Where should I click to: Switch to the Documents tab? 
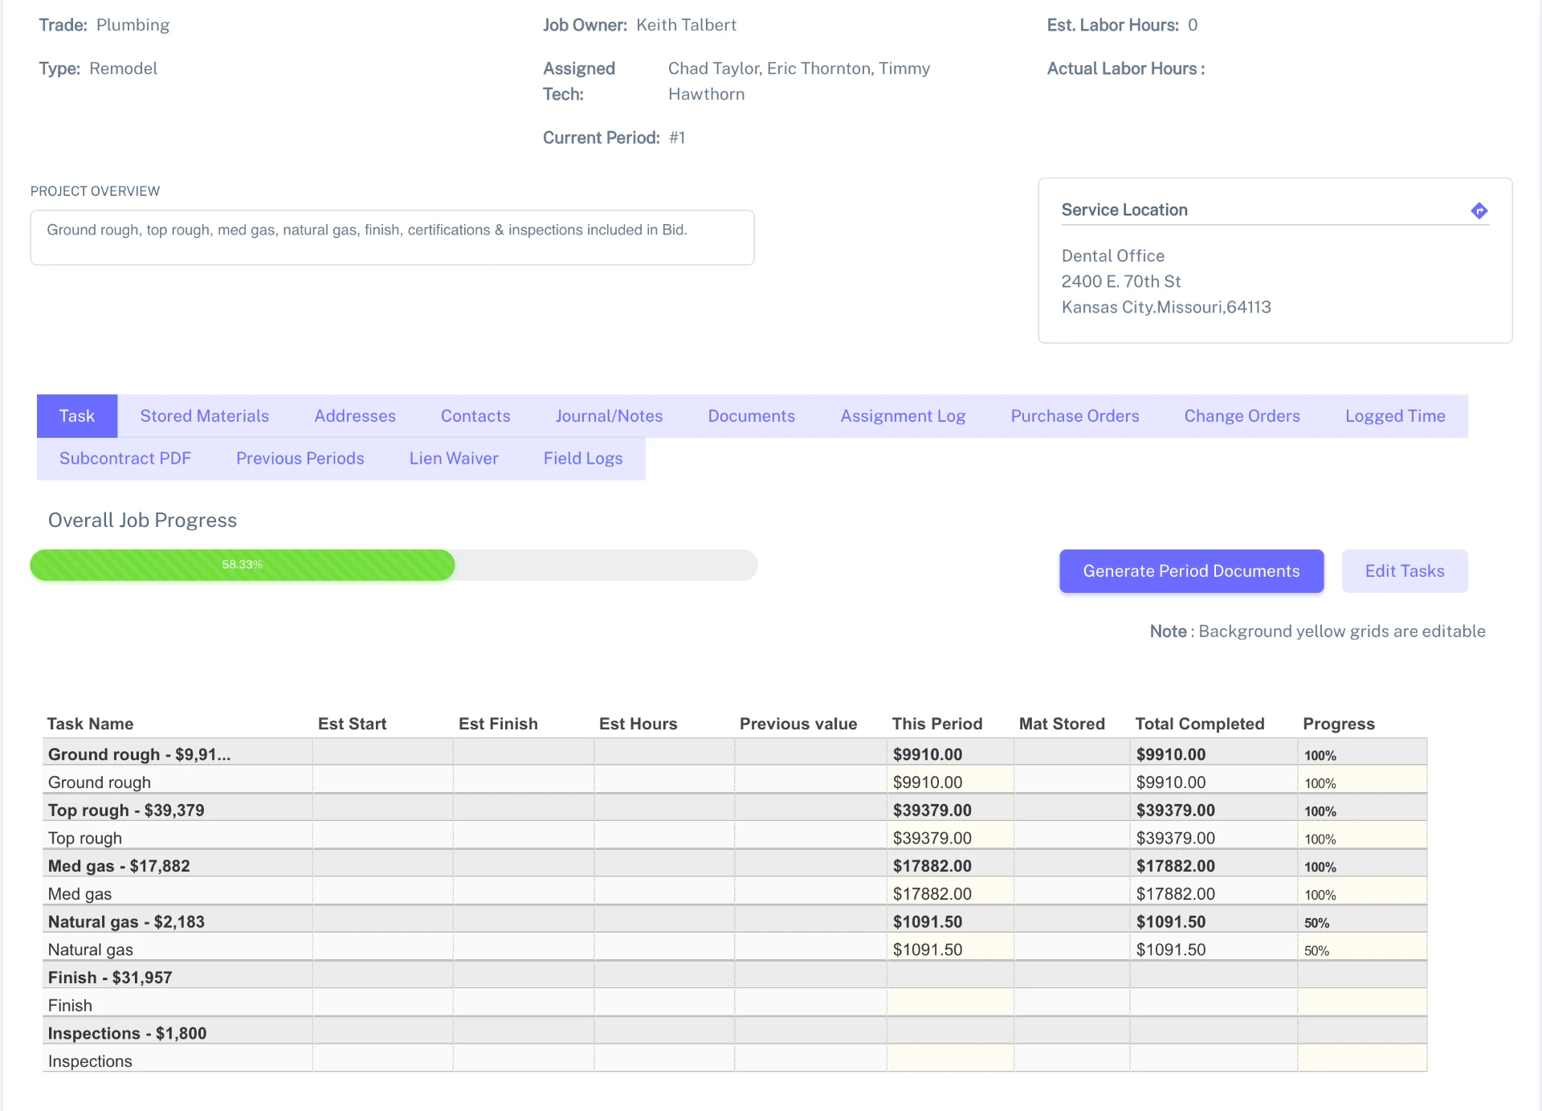pos(752,416)
